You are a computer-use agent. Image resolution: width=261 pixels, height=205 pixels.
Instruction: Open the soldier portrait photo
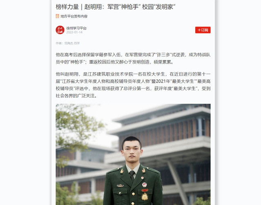point(133,154)
